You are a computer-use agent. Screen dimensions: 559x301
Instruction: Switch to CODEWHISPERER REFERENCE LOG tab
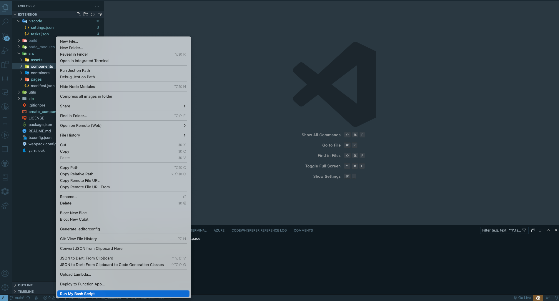259,230
